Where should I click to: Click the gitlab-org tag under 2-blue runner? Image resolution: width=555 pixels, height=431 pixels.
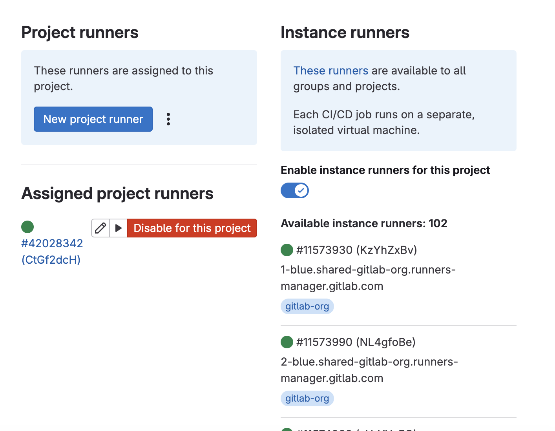[307, 398]
